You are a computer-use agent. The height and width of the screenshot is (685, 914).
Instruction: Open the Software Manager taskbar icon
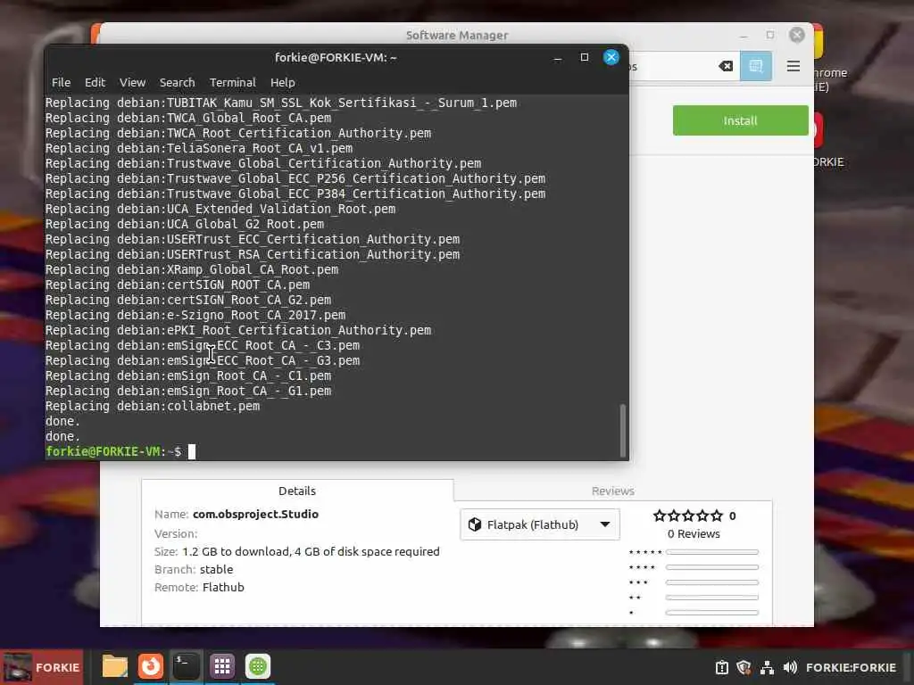click(x=258, y=665)
